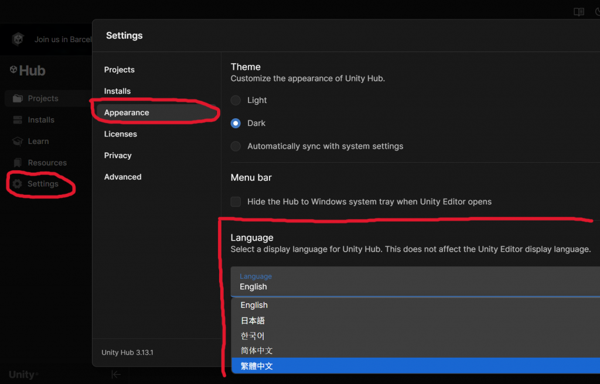Image resolution: width=600 pixels, height=384 pixels.
Task: Select 한국어 from the language list
Action: (415, 336)
